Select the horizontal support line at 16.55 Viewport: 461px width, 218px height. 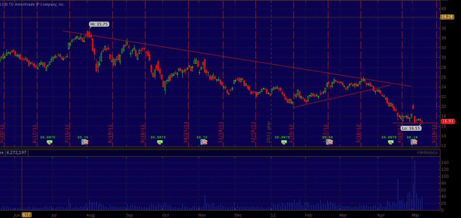point(415,123)
